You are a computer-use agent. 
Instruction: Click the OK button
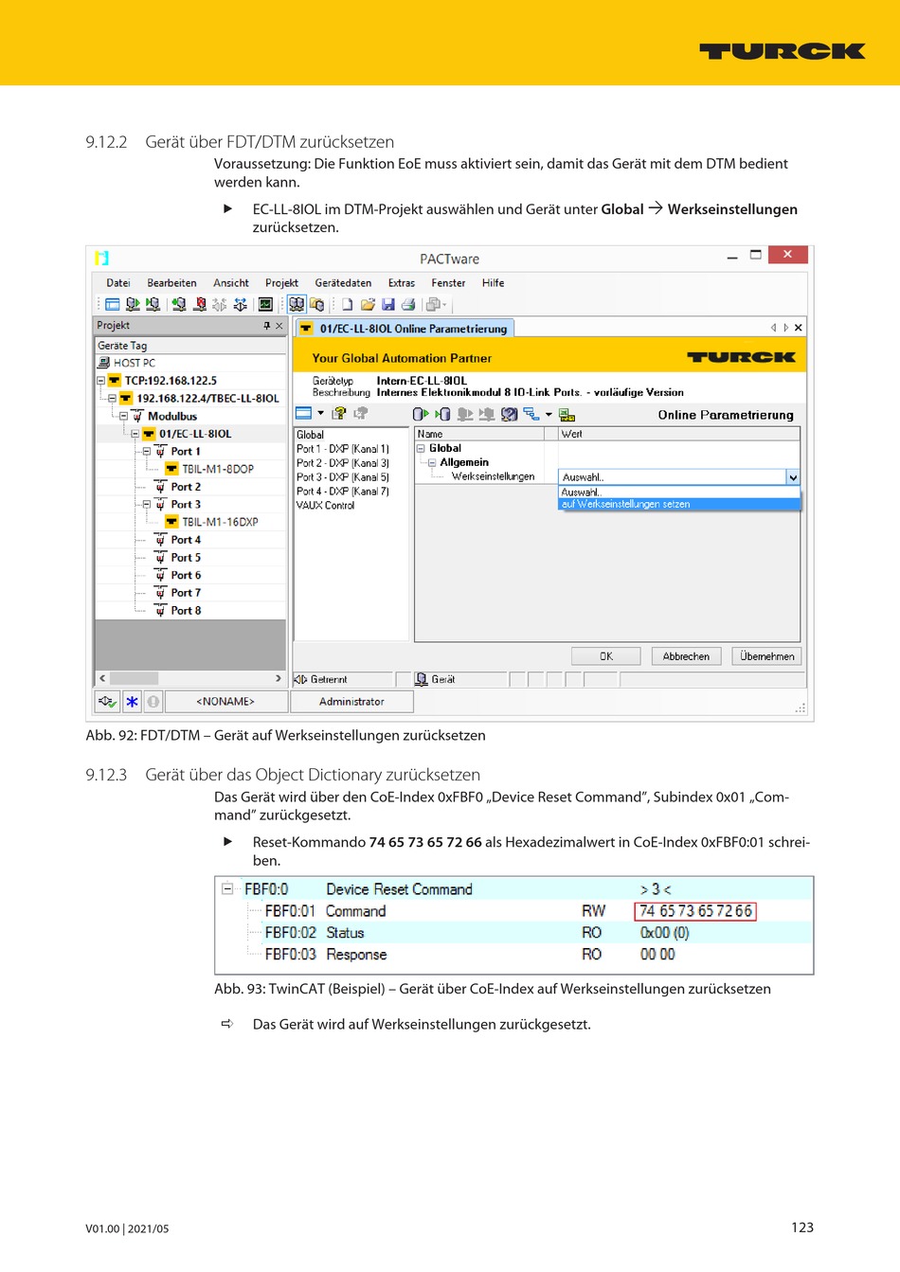(606, 656)
